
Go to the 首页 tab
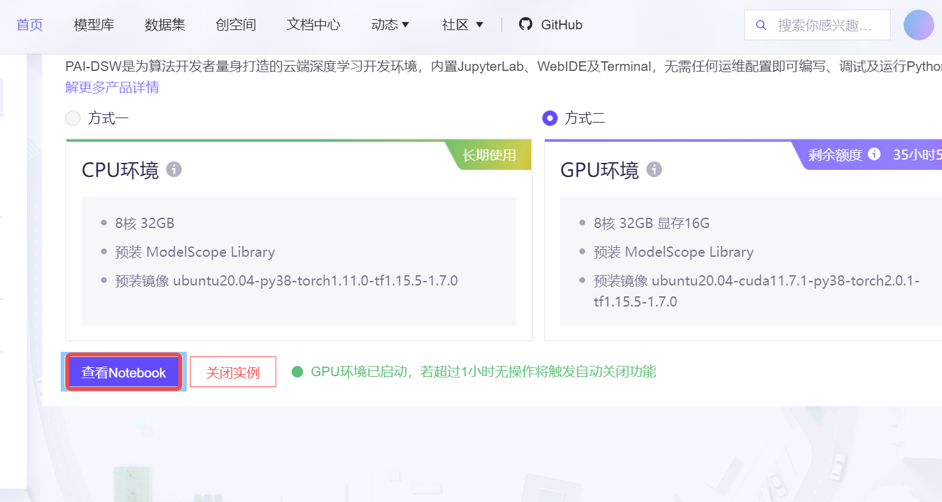(30, 25)
